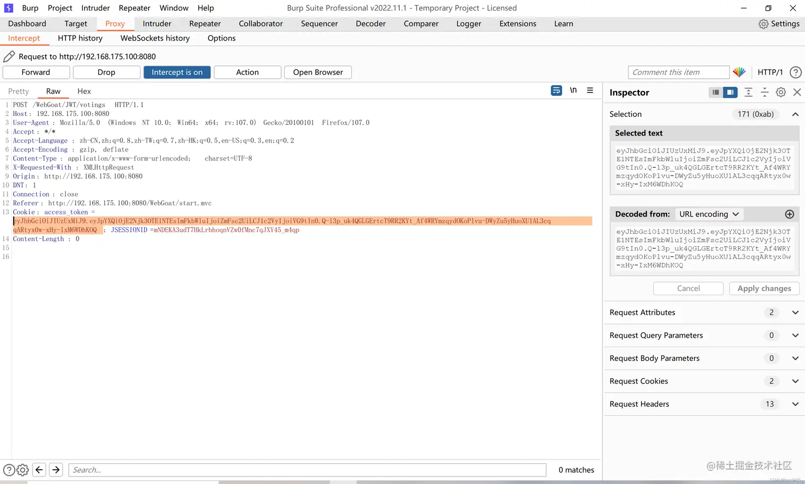Close the Inspector panel
Image resolution: width=805 pixels, height=484 pixels.
point(797,93)
